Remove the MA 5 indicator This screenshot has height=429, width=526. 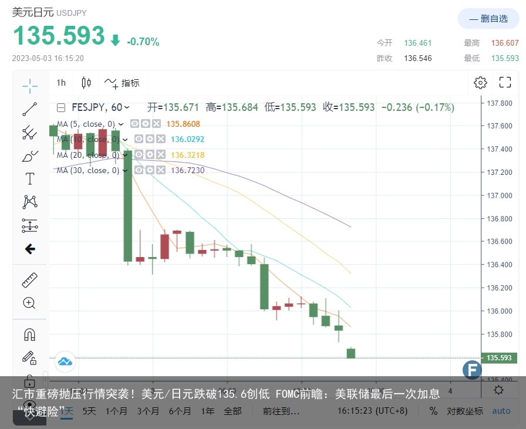pos(156,124)
